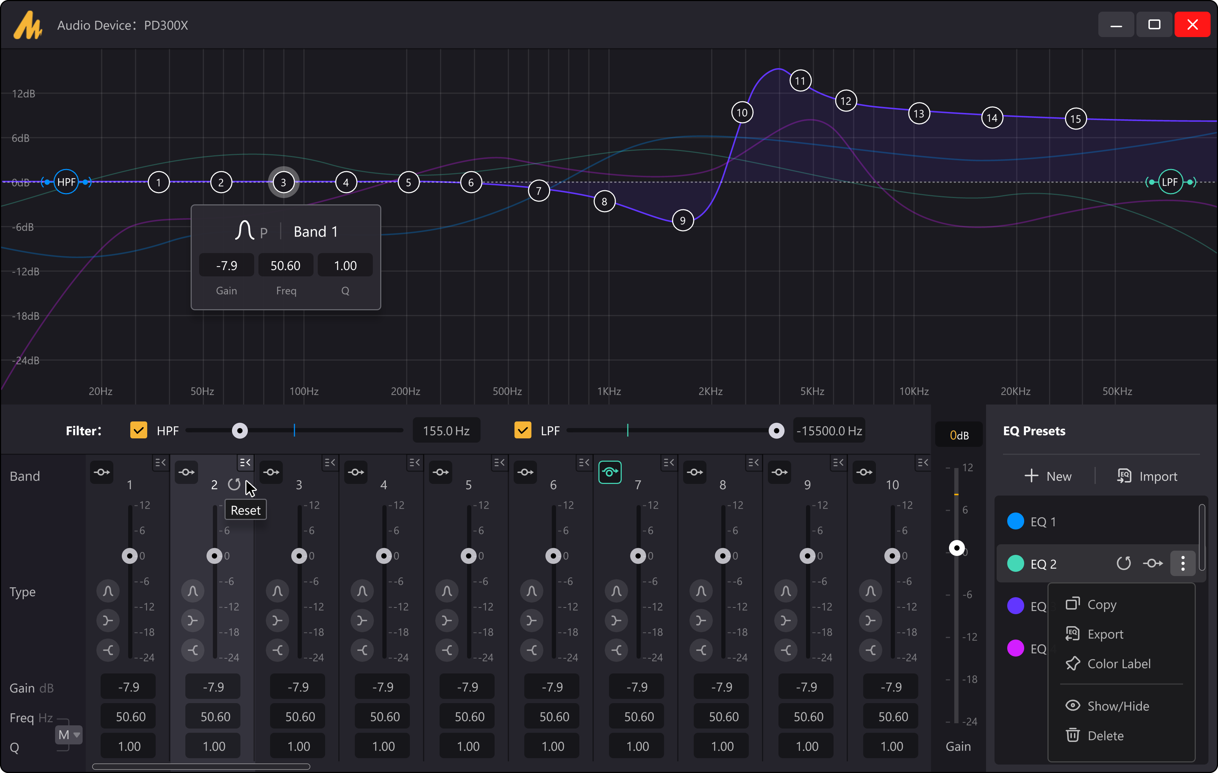Screen dimensions: 1218x773
Task: Collapse the band 9 column expander
Action: tap(838, 462)
